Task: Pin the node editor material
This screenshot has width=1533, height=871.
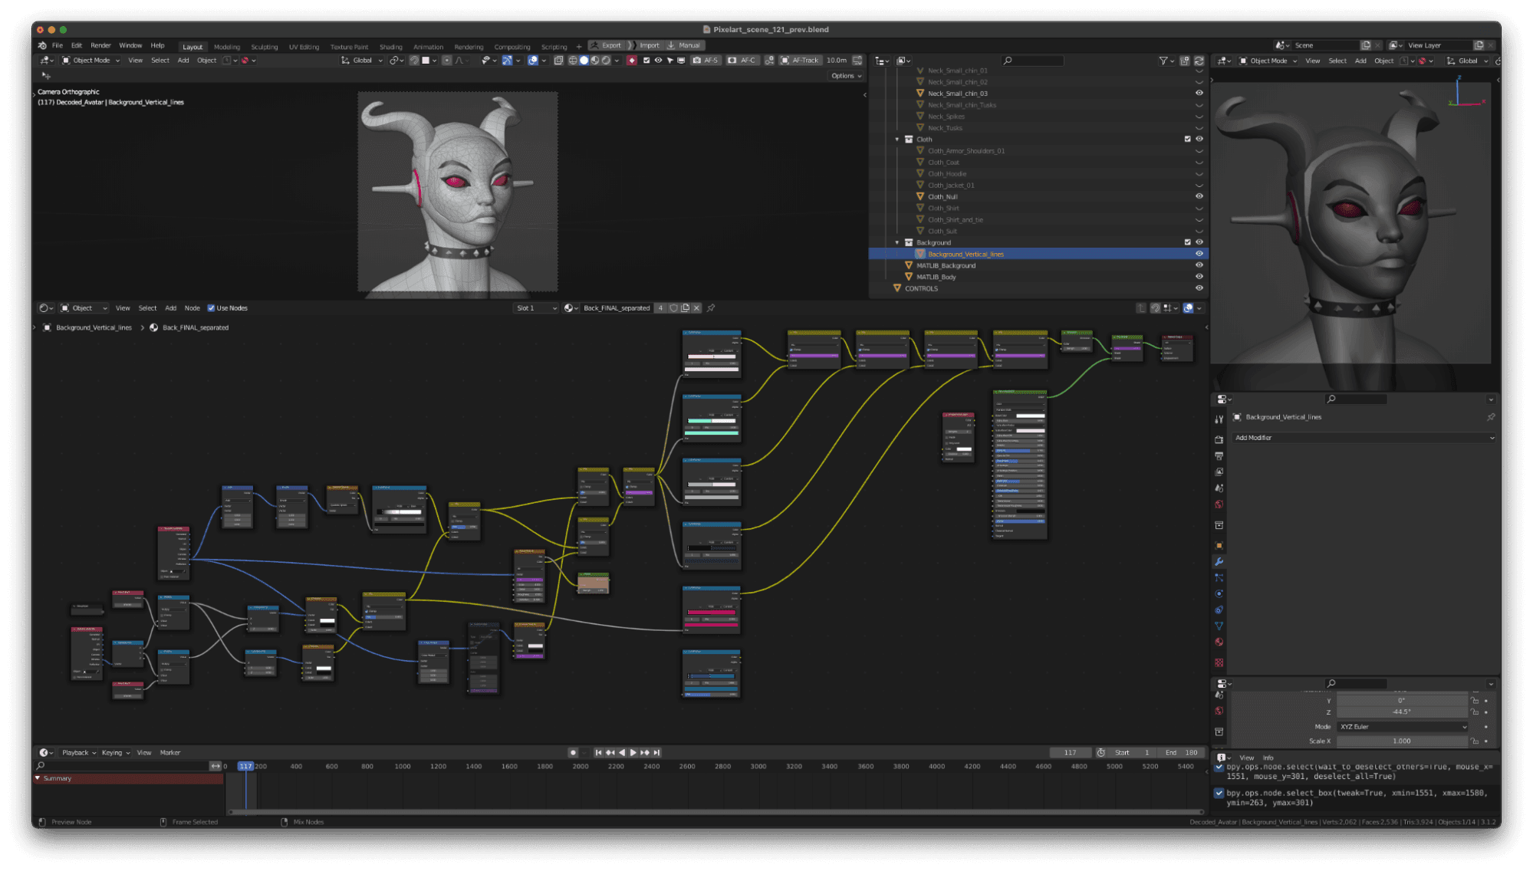Action: pyautogui.click(x=711, y=308)
